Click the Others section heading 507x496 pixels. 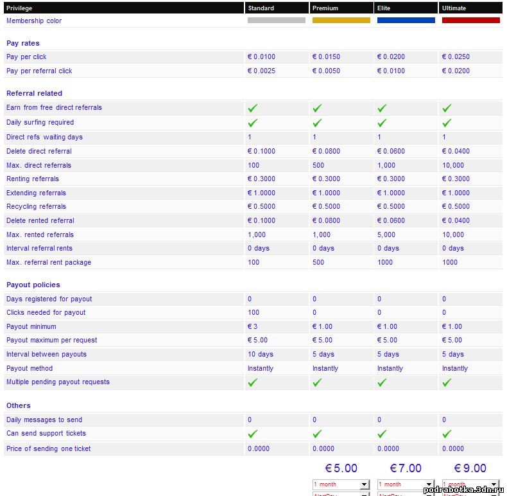19,405
